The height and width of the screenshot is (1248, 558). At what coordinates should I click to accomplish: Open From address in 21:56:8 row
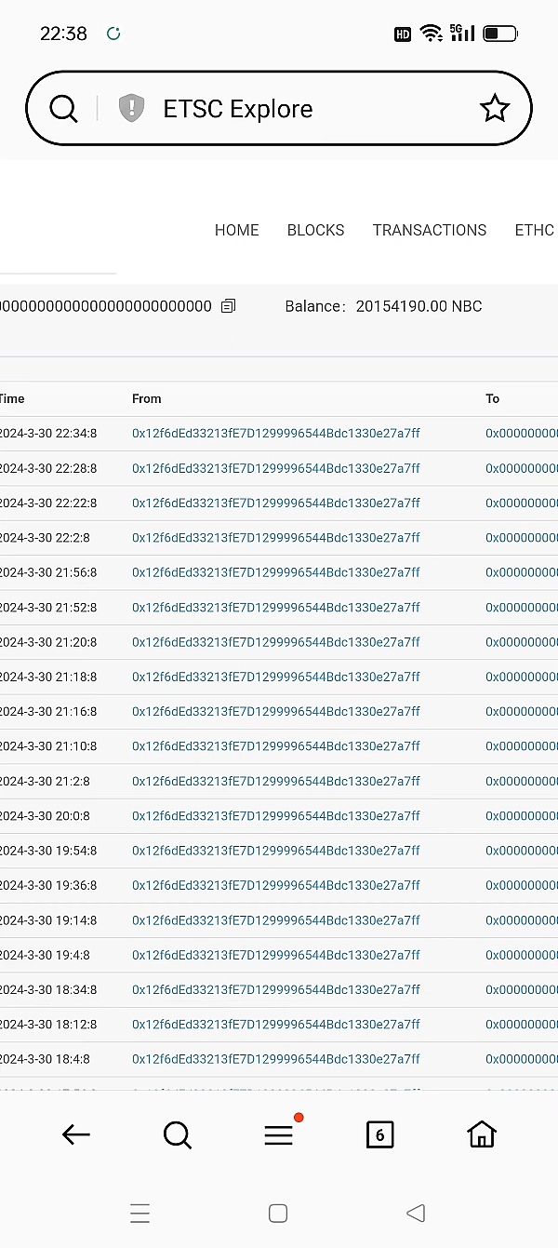point(275,572)
